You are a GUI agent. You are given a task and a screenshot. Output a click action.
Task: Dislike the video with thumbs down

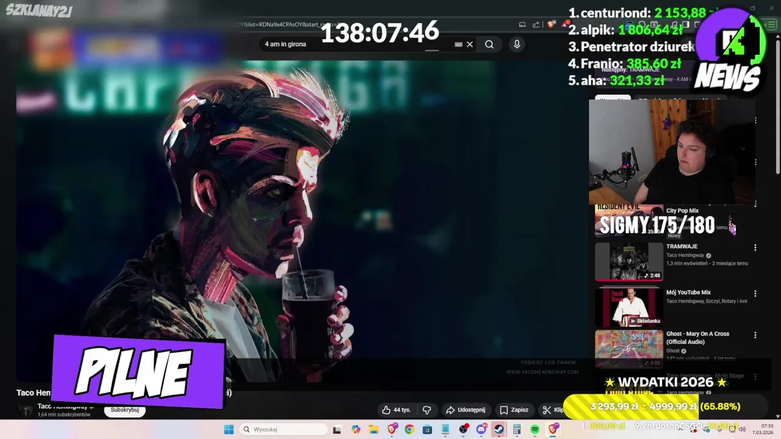(x=427, y=410)
